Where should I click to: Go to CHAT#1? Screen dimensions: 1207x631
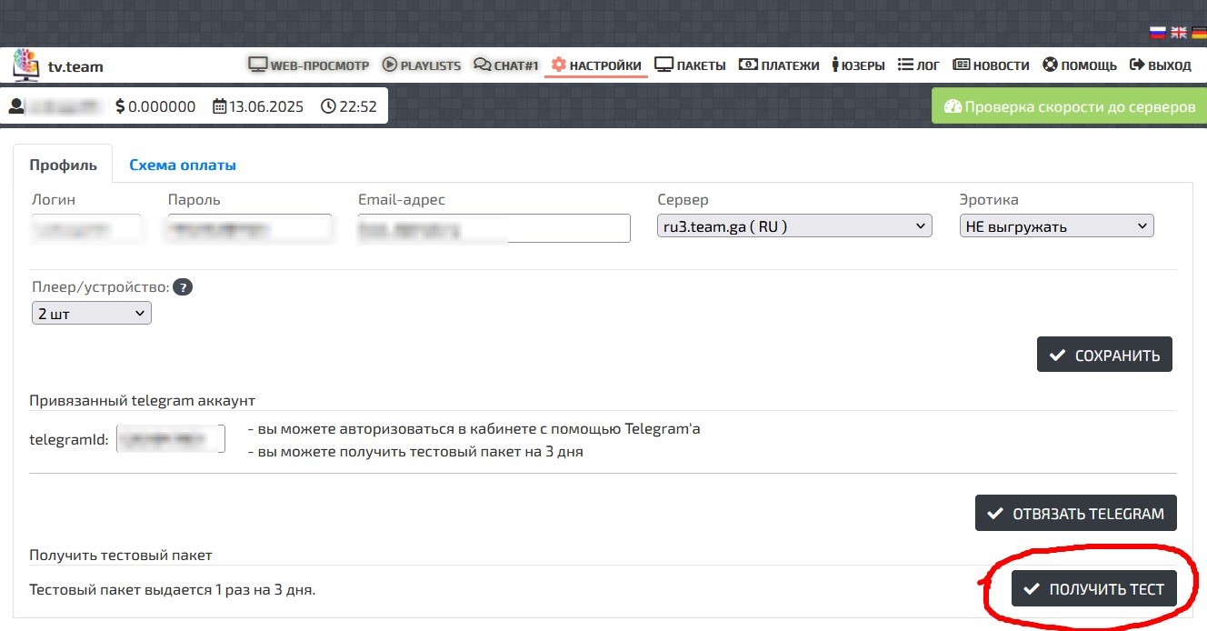pos(506,65)
